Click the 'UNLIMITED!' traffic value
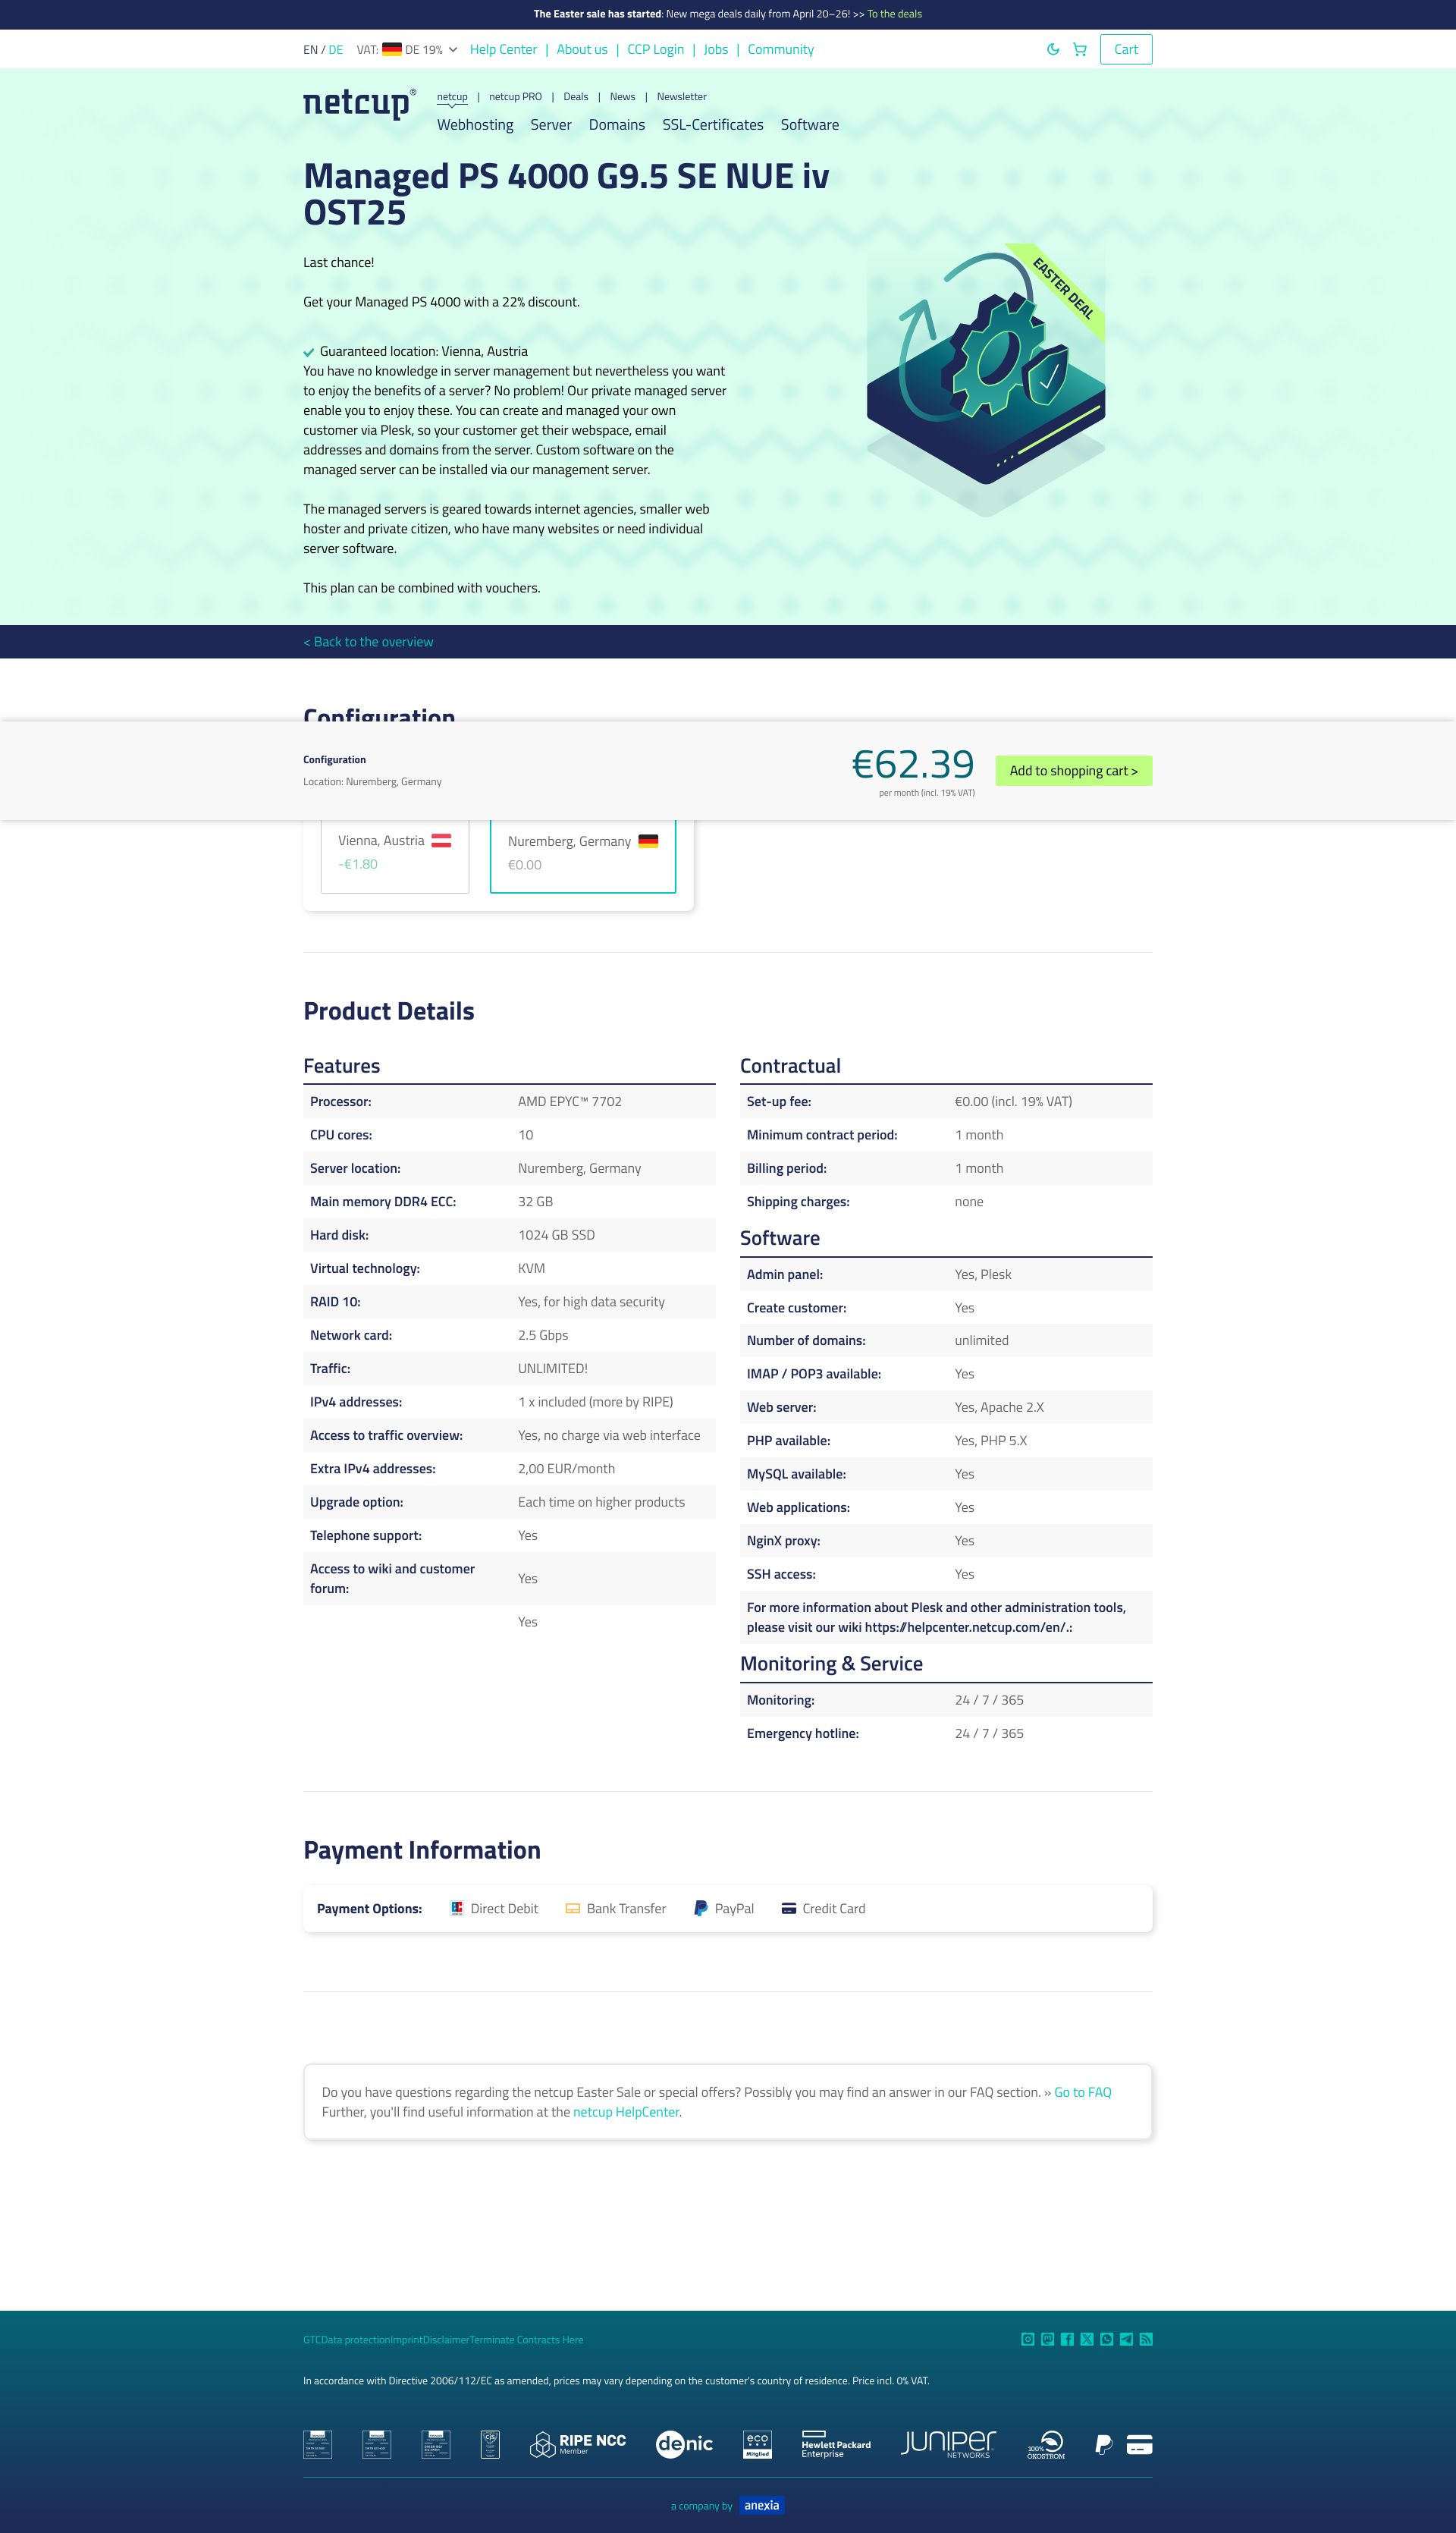The width and height of the screenshot is (1456, 2533). (x=553, y=1369)
